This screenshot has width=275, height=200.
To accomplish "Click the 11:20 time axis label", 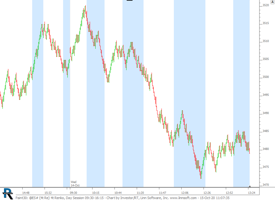I will pyautogui.click(x=140, y=193).
